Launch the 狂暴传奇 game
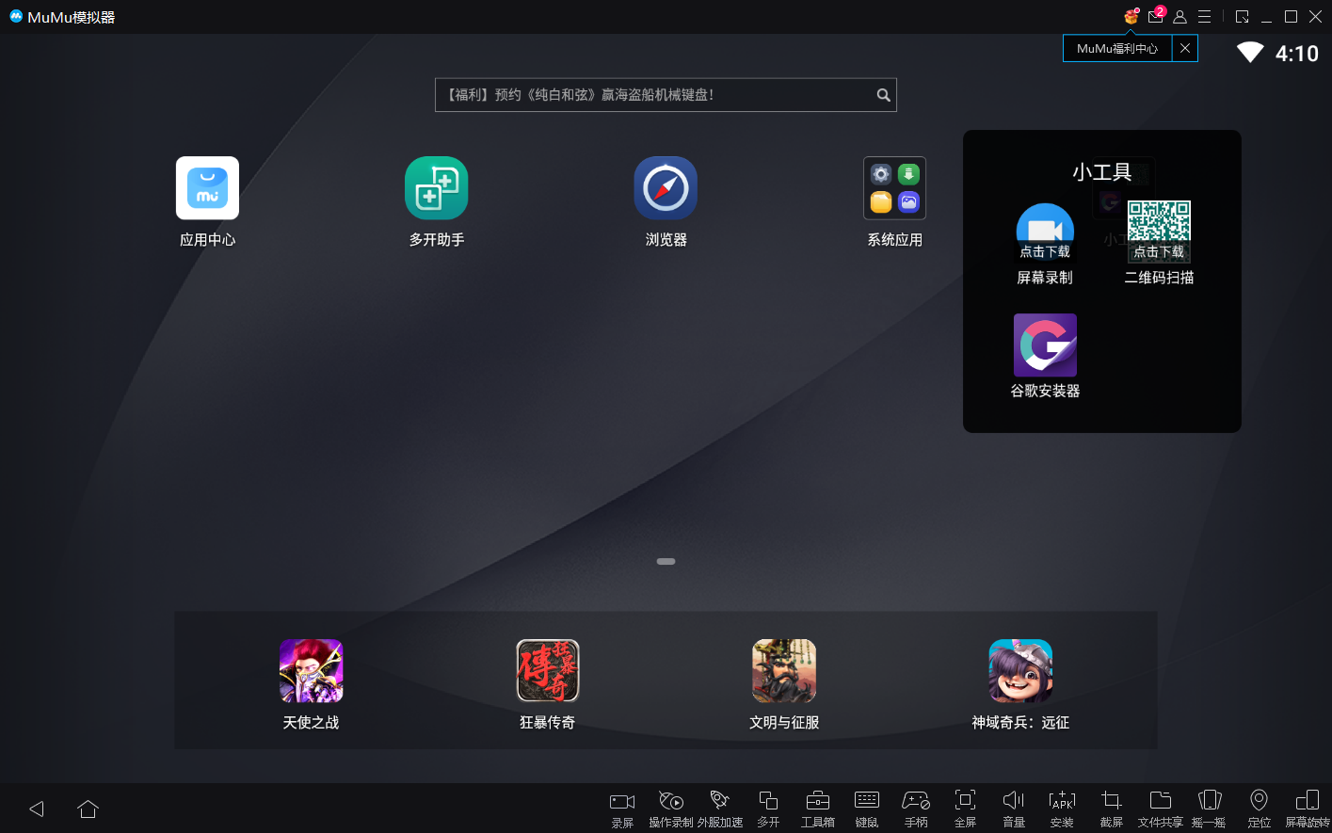 tap(548, 671)
